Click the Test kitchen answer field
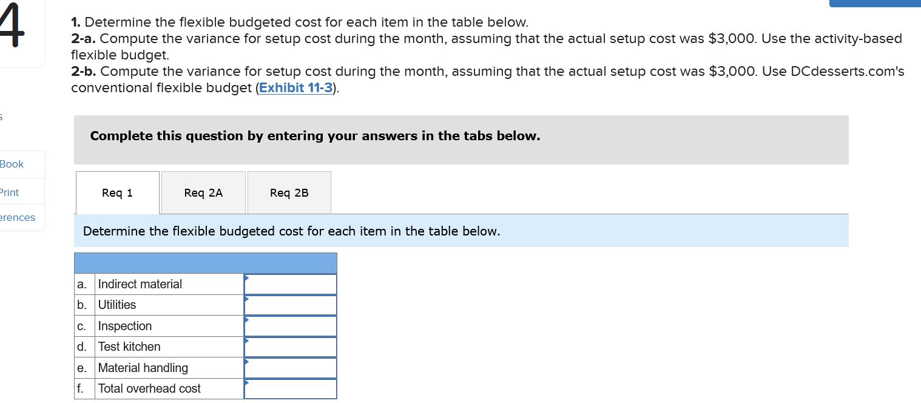This screenshot has width=921, height=403. tap(290, 347)
